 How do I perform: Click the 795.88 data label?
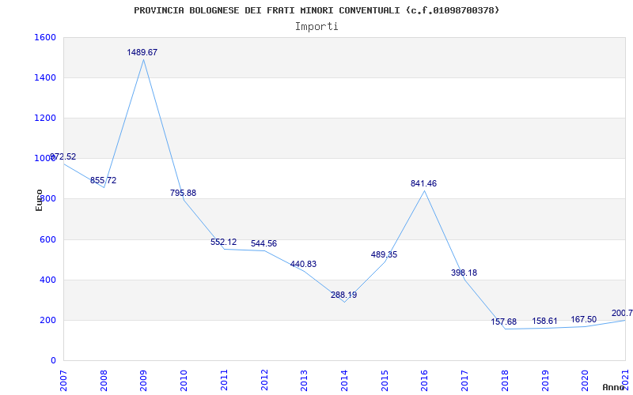[183, 193]
